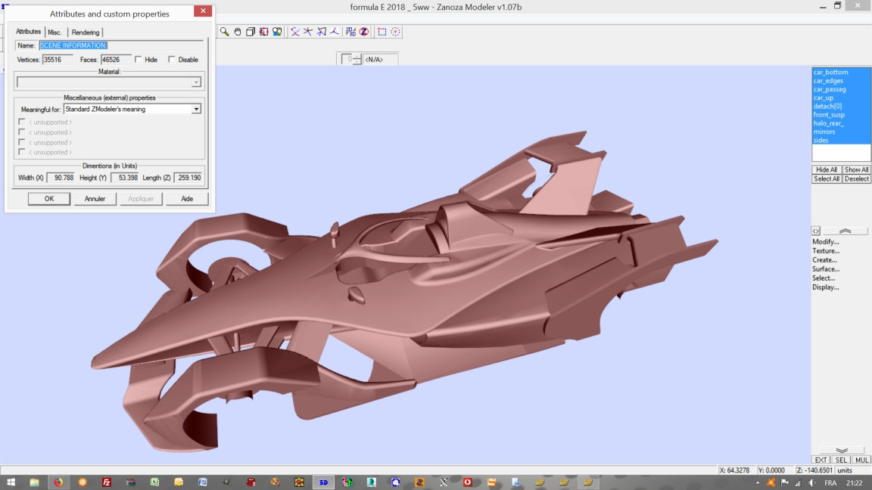
Task: Enable the Disable checkbox
Action: (x=172, y=60)
